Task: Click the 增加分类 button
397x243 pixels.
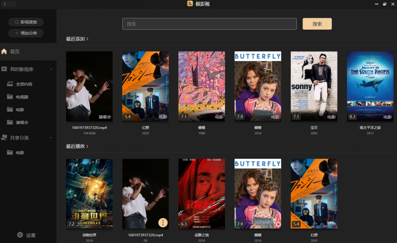Action: [x=26, y=33]
